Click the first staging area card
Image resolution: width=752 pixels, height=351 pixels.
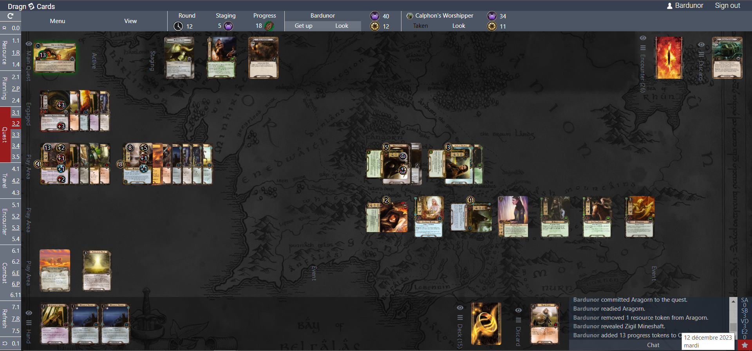(x=179, y=58)
